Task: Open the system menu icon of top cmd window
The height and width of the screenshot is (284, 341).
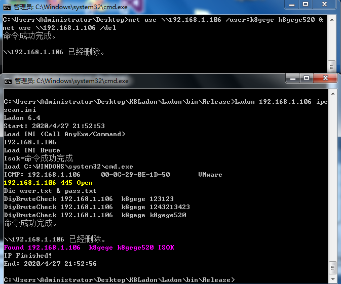Action: pyautogui.click(x=7, y=7)
